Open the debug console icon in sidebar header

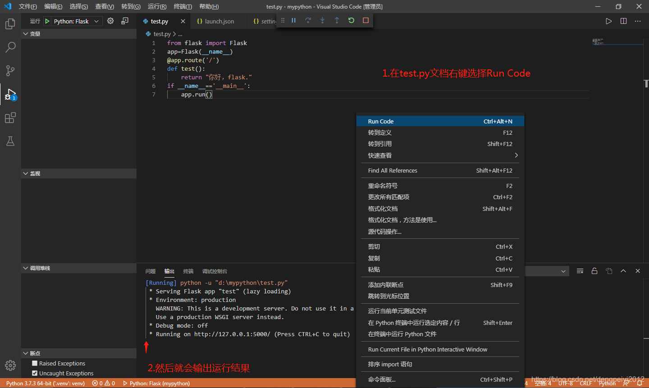click(125, 21)
